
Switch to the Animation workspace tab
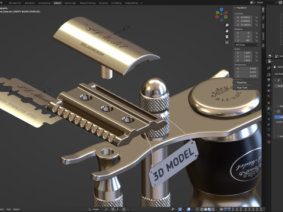29,3
